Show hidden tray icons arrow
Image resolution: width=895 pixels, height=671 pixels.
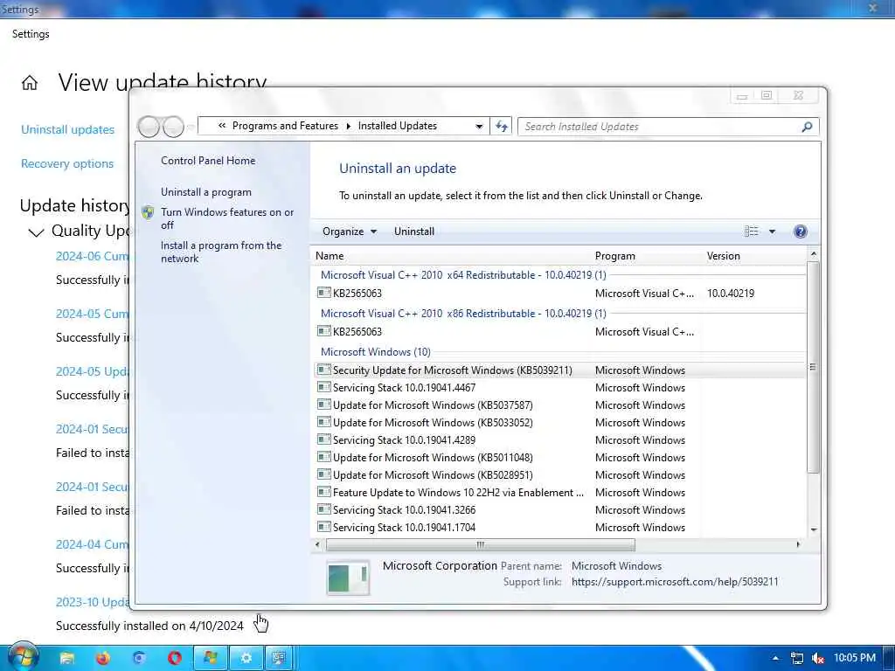(x=775, y=658)
